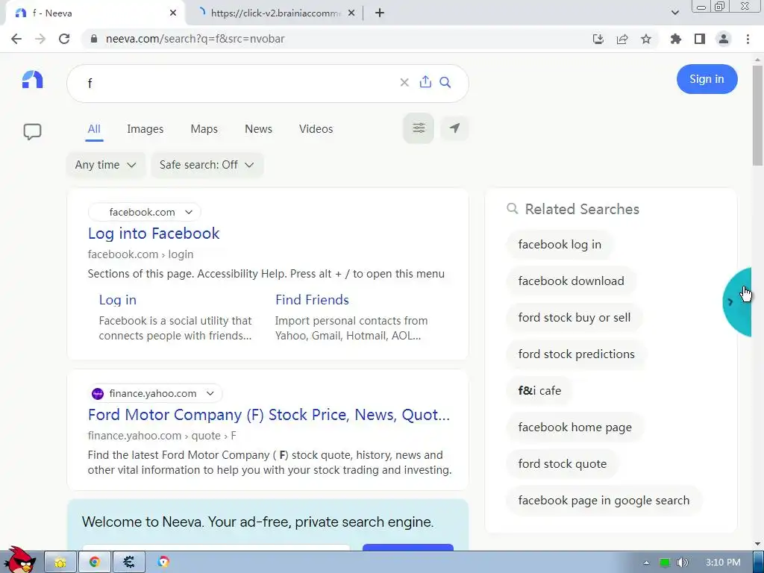Switch to the News tab
The width and height of the screenshot is (764, 573).
(x=258, y=129)
